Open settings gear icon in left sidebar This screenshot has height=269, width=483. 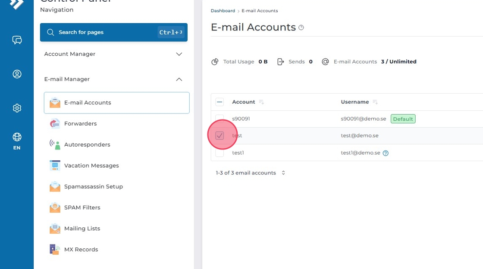17,108
